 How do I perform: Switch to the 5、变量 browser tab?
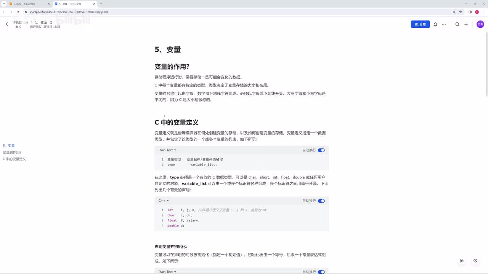75,4
